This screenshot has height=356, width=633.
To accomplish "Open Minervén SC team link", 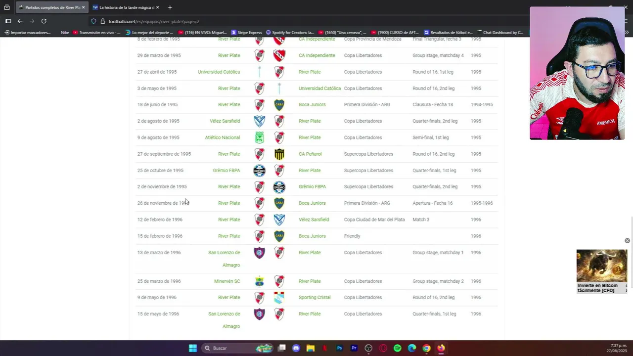I will (227, 281).
